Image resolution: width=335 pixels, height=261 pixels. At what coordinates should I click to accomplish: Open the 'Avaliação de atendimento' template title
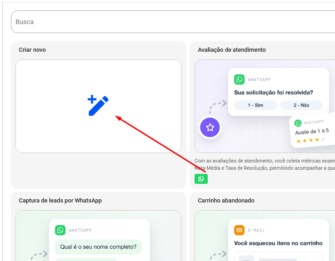(x=232, y=50)
